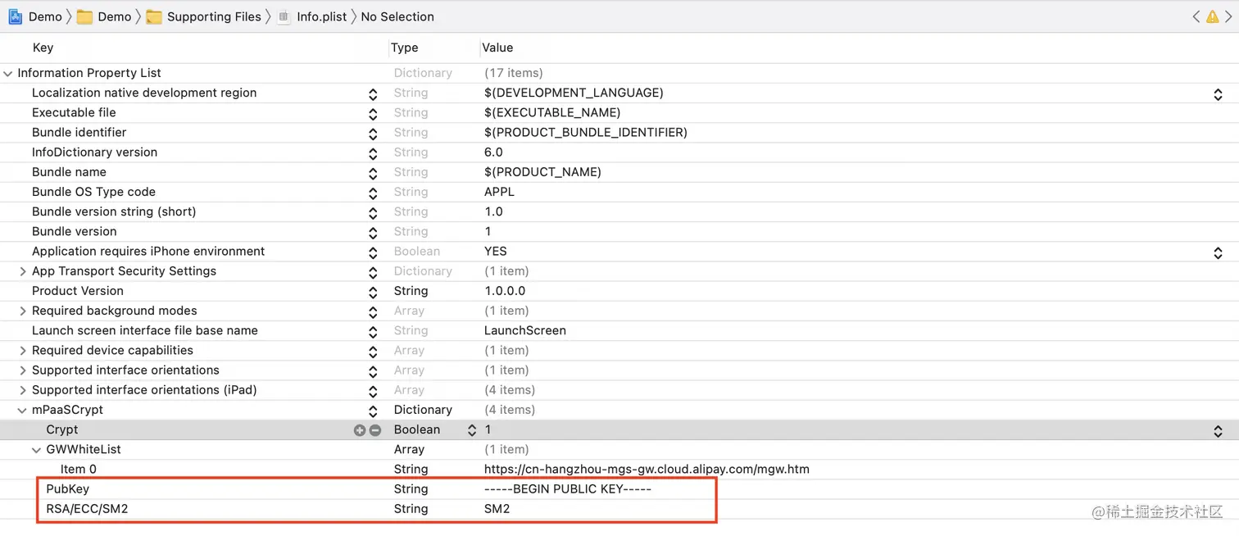
Task: Click the 1.0.0.0 Product Version value
Action: tap(505, 291)
